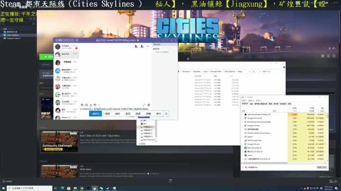The height and width of the screenshot is (191, 341).
Task: Expand Antimalware Service Executable process
Action: [x=242, y=122]
